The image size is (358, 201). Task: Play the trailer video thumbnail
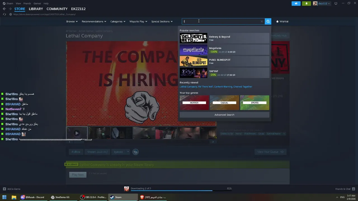[x=77, y=133]
